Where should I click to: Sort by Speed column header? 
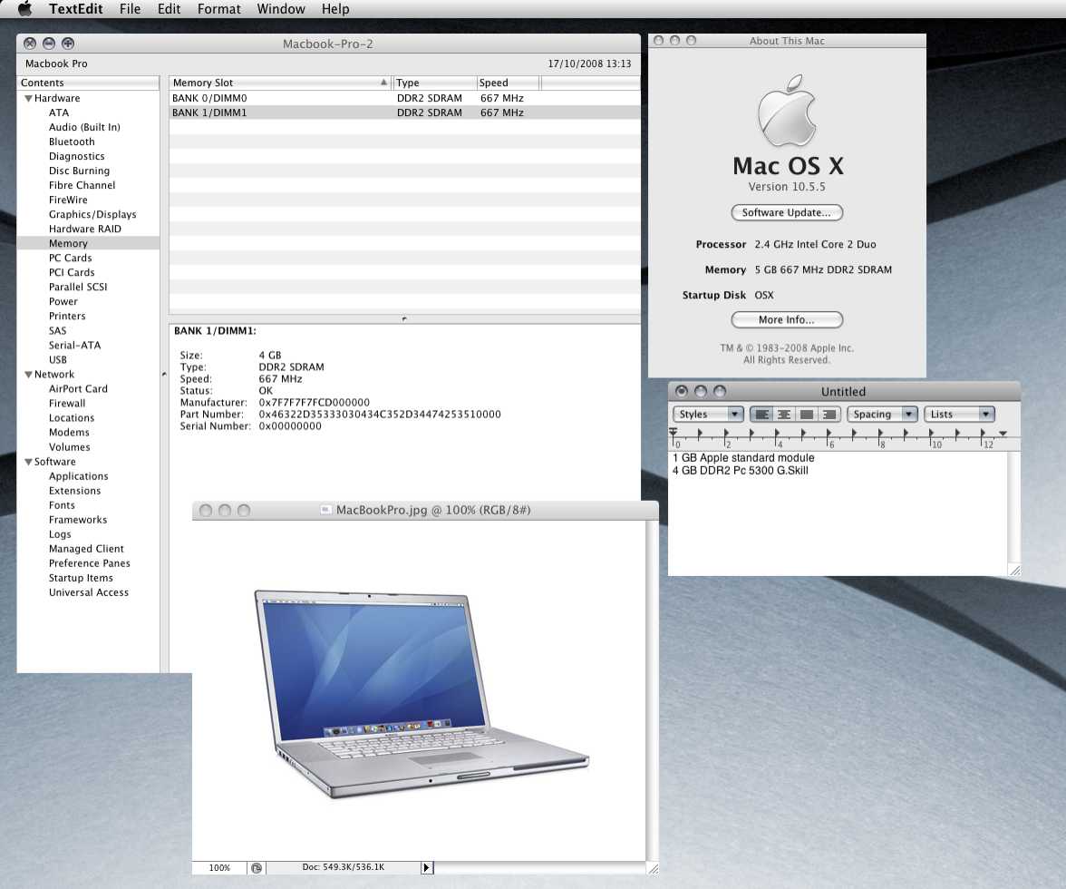[508, 83]
